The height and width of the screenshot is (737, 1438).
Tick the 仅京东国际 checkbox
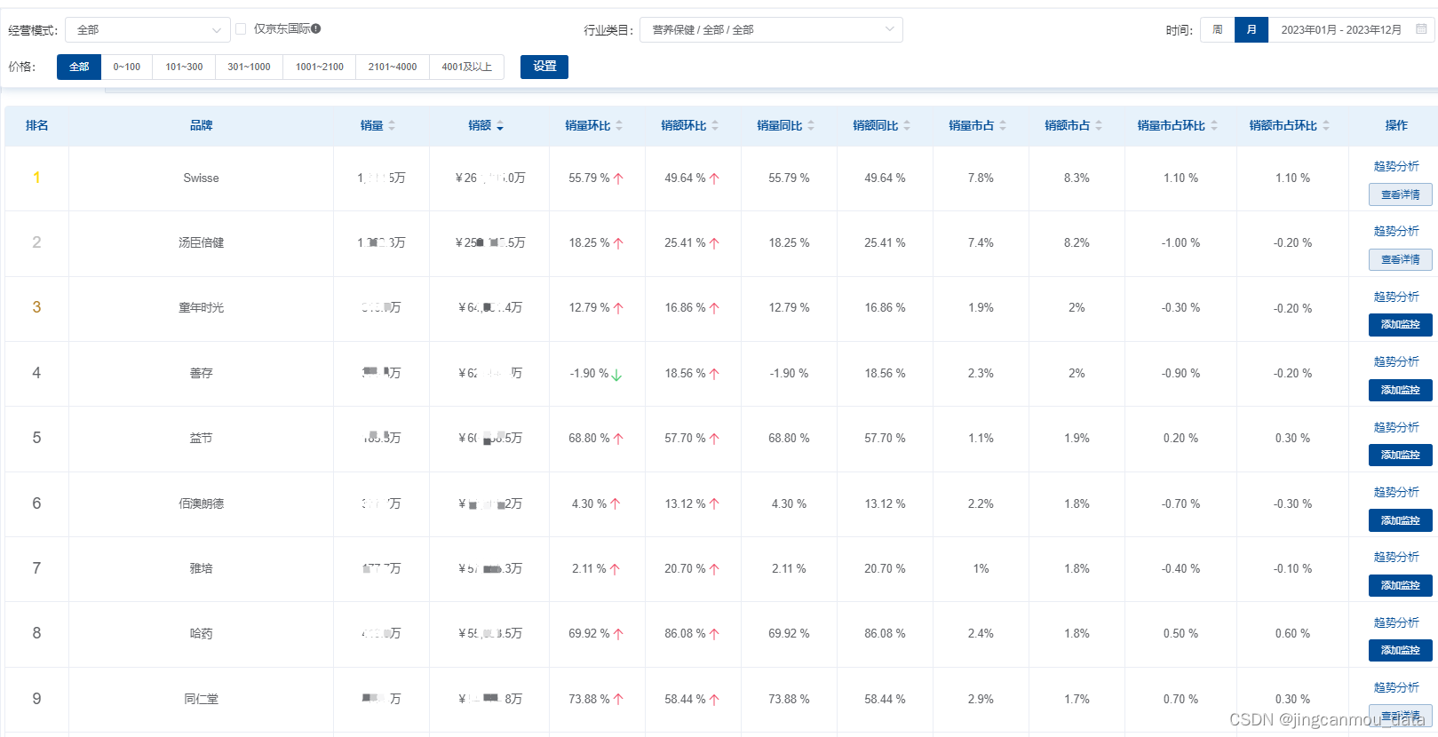tap(241, 29)
